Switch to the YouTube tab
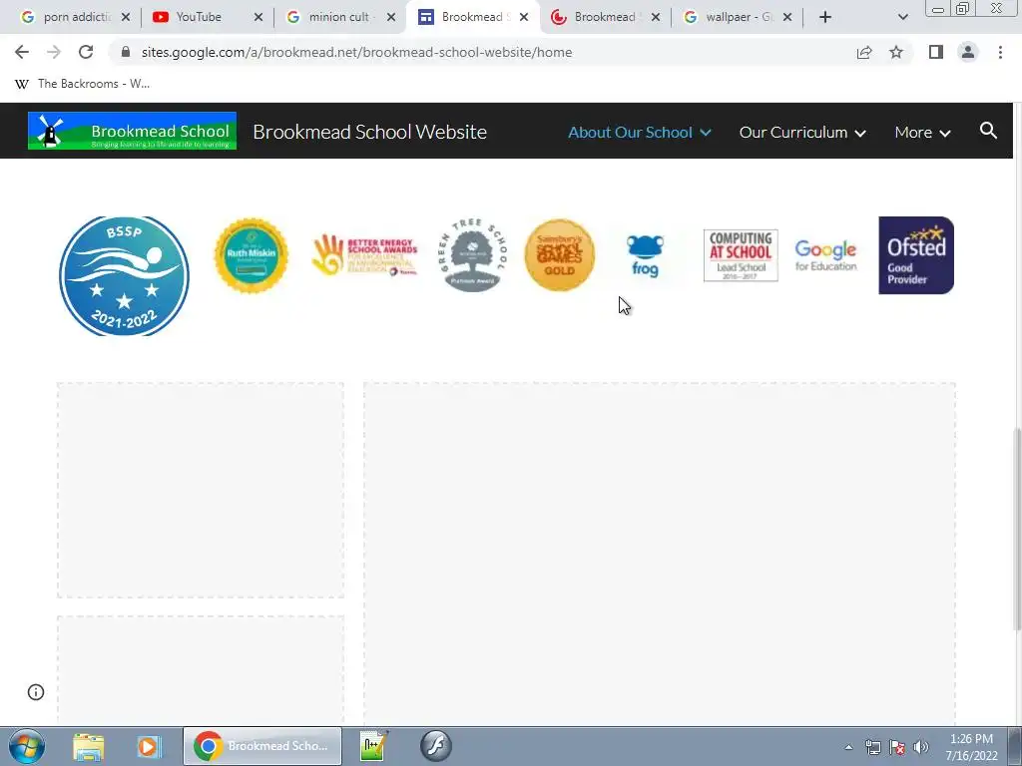The image size is (1022, 766). (x=206, y=17)
